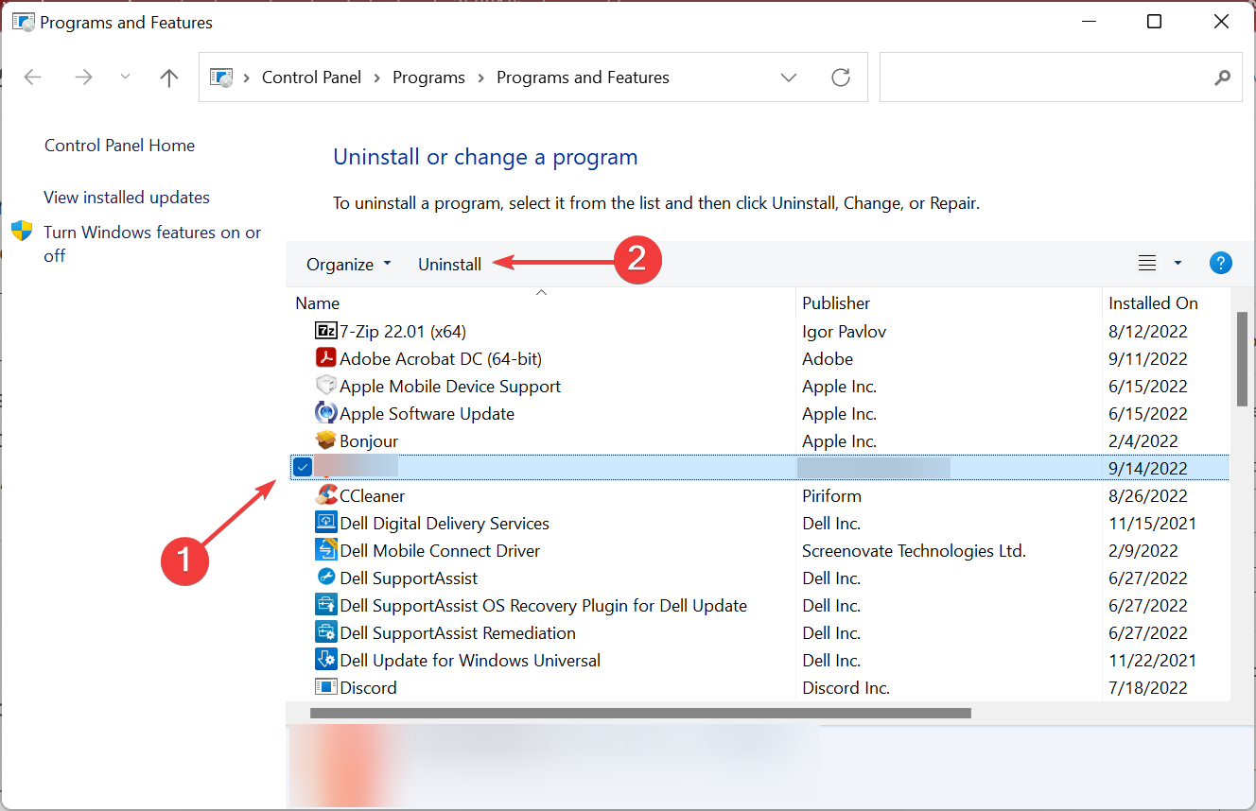Select the Apple Mobile Device Support row
The height and width of the screenshot is (811, 1256).
tap(759, 386)
